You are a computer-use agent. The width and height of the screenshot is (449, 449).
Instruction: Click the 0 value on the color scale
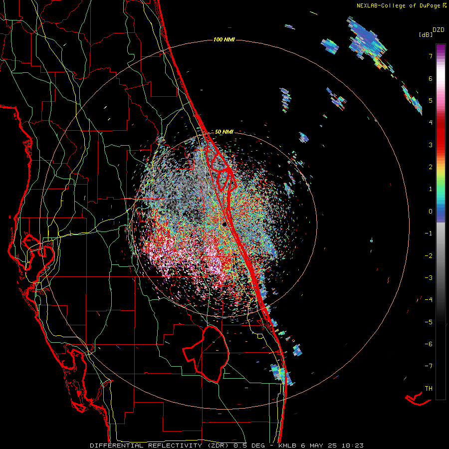pyautogui.click(x=431, y=212)
